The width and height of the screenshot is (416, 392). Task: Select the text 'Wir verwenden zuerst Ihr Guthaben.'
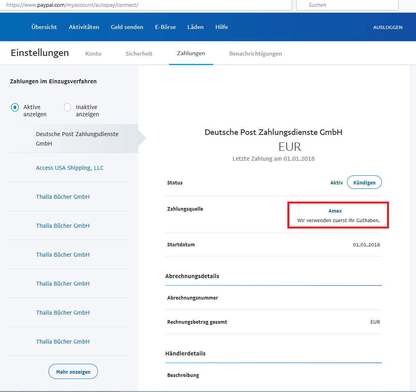339,220
